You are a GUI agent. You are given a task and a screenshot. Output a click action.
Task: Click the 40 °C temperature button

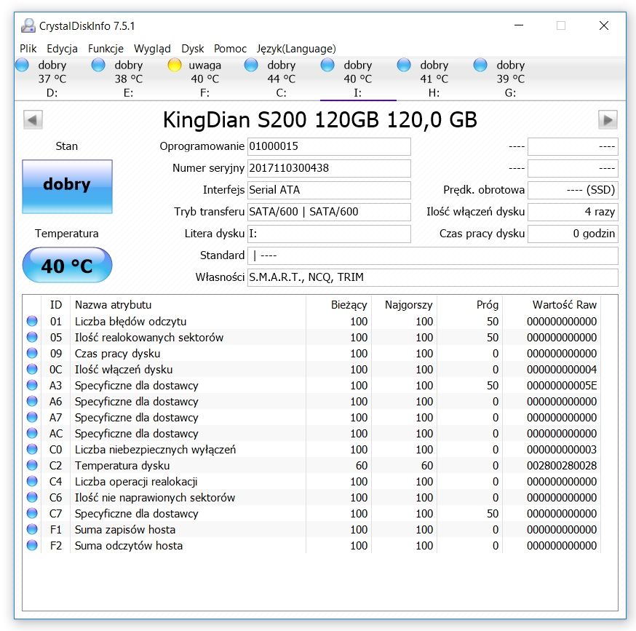(68, 265)
